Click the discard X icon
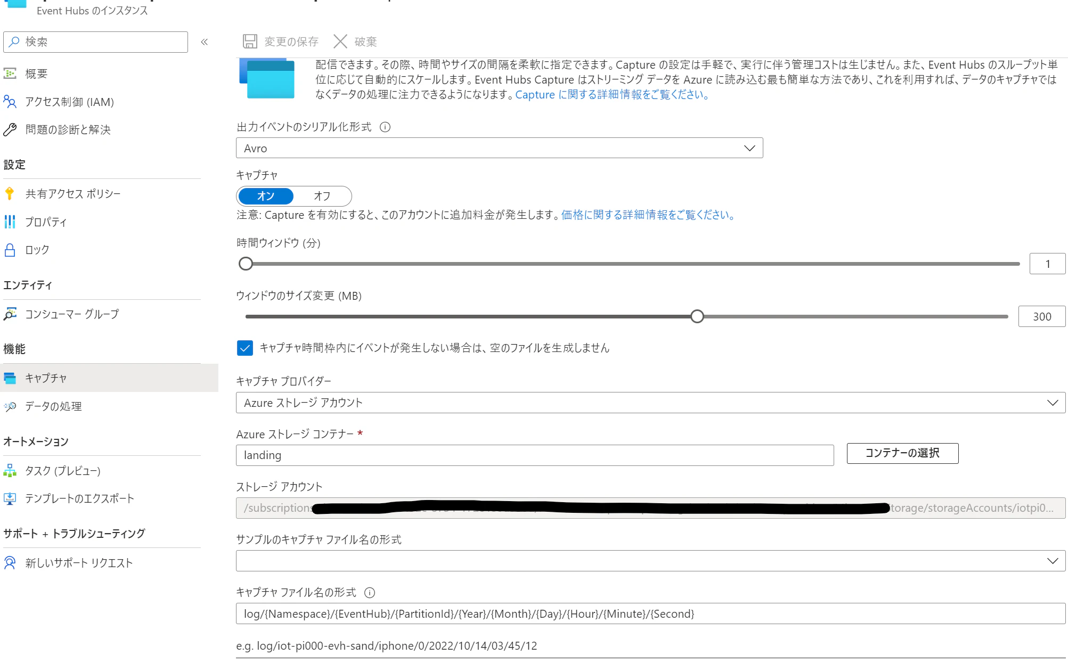1068x663 pixels. (x=340, y=41)
